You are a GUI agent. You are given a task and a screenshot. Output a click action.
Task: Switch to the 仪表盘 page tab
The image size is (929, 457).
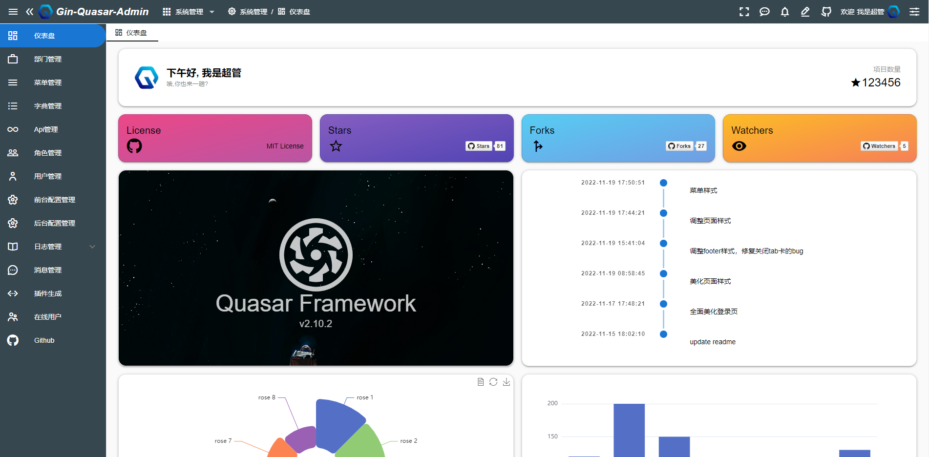point(132,33)
